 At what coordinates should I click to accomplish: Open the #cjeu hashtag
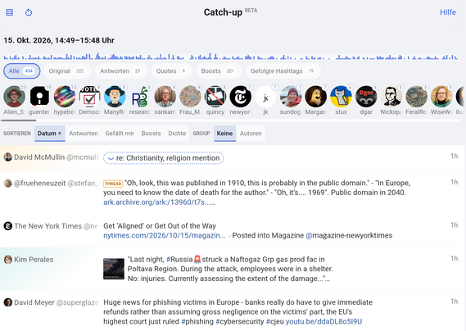pyautogui.click(x=275, y=321)
